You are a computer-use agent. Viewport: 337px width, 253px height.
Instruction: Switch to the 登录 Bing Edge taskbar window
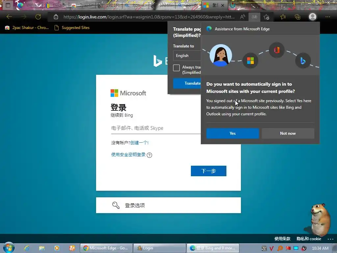click(x=213, y=248)
